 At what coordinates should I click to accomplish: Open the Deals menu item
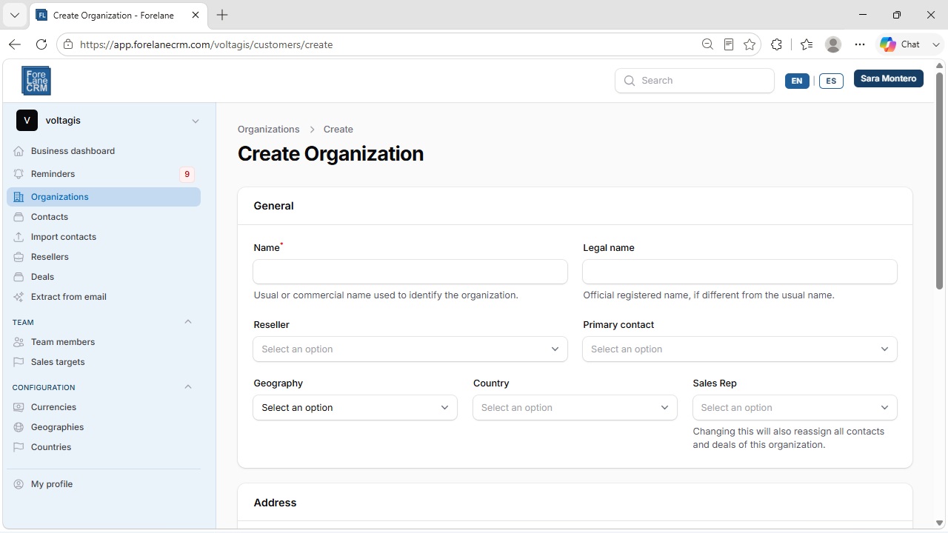(x=104, y=277)
